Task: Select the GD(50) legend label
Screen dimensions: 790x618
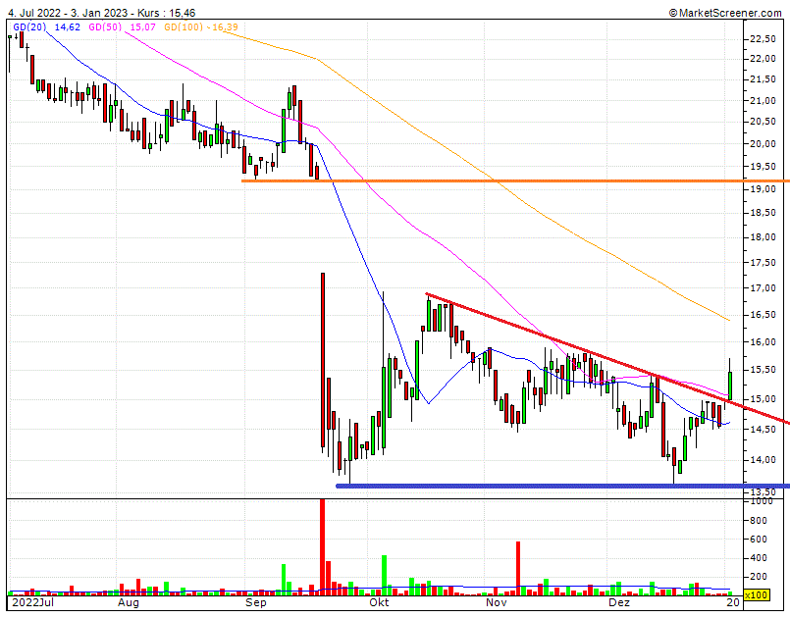Action: [x=105, y=27]
